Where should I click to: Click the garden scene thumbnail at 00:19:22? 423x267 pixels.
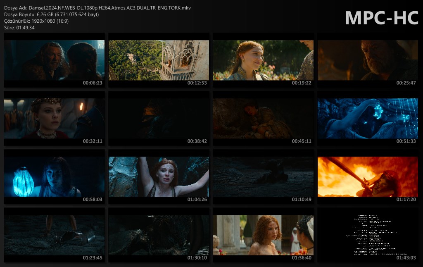263,60
